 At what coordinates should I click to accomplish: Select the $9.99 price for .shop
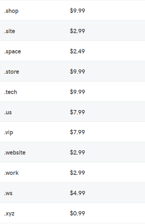(x=77, y=11)
